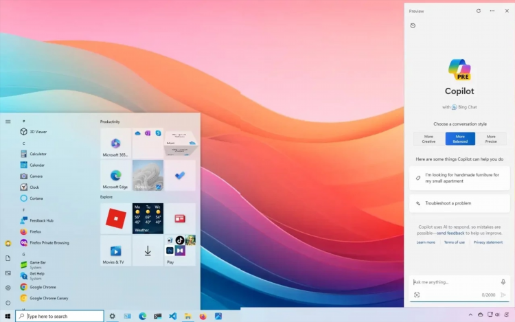Open the Privacy statement link
The width and height of the screenshot is (515, 322).
(488, 242)
